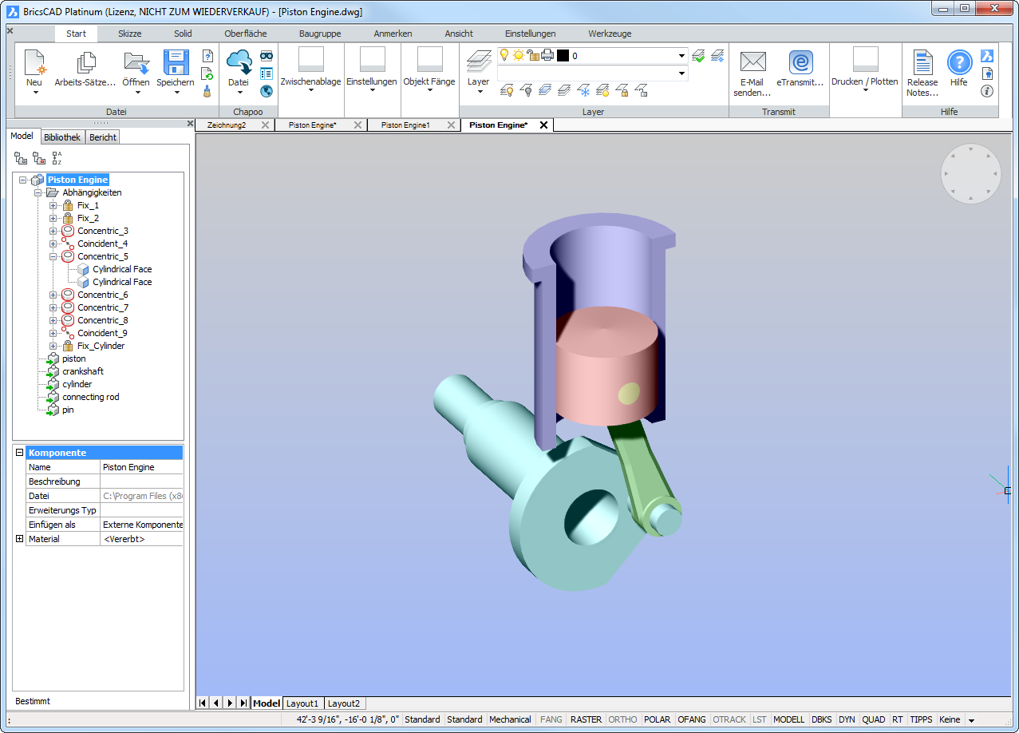Toggle RASTER grid in status bar
This screenshot has height=733, width=1019.
click(586, 719)
